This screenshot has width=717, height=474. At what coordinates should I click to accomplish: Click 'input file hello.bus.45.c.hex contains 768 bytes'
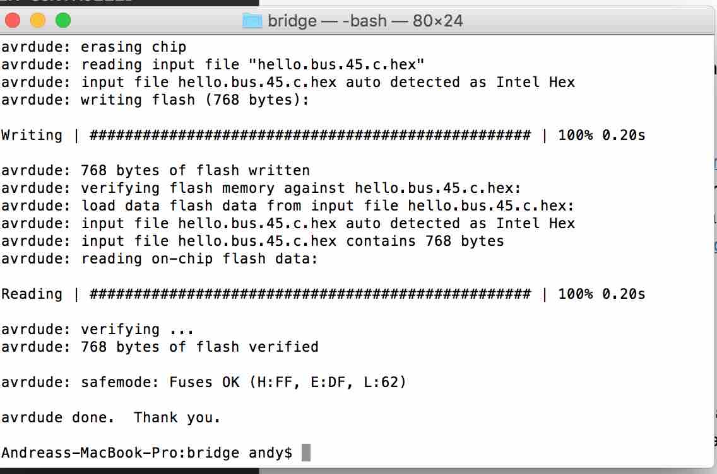pyautogui.click(x=293, y=241)
